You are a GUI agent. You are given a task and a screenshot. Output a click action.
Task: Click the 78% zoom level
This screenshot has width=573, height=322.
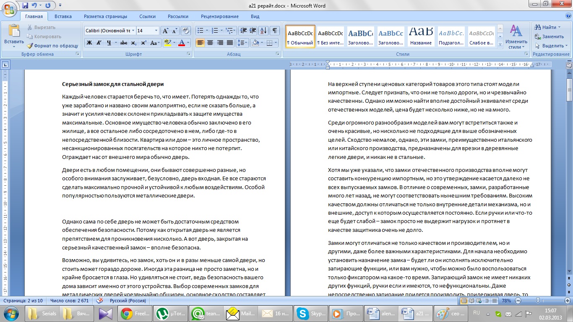click(x=506, y=301)
